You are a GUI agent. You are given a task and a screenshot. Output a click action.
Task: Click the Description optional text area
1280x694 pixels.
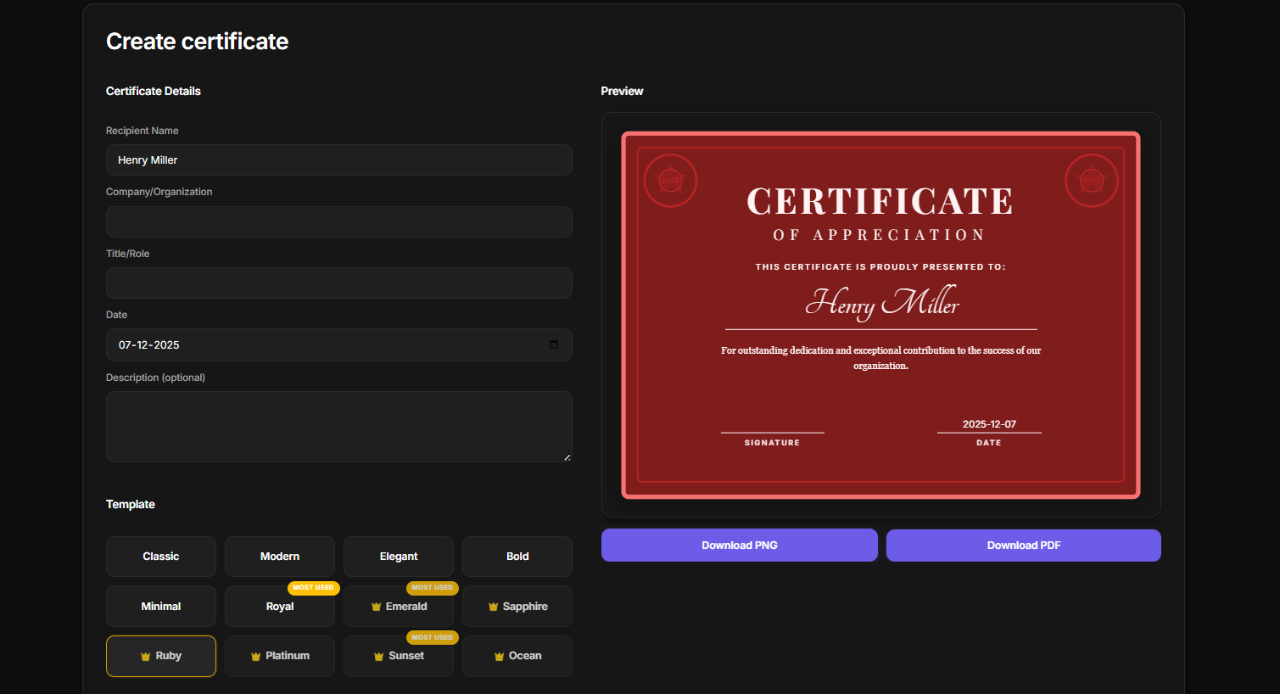(x=338, y=427)
